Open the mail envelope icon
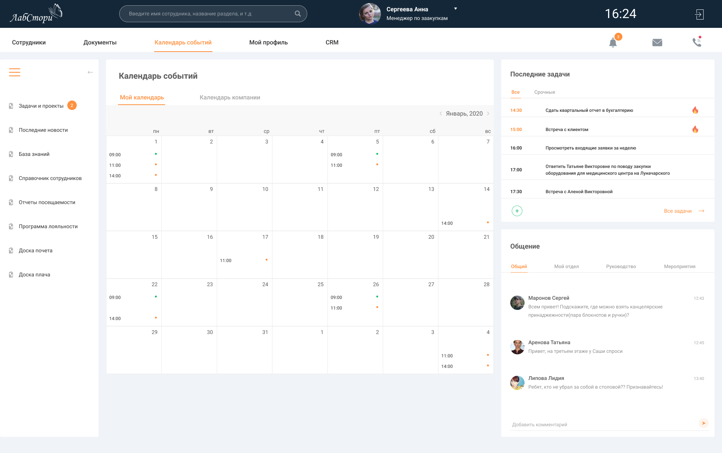The width and height of the screenshot is (722, 453). point(657,43)
